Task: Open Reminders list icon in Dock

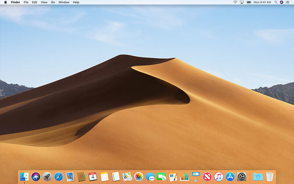Action: pyautogui.click(x=116, y=177)
